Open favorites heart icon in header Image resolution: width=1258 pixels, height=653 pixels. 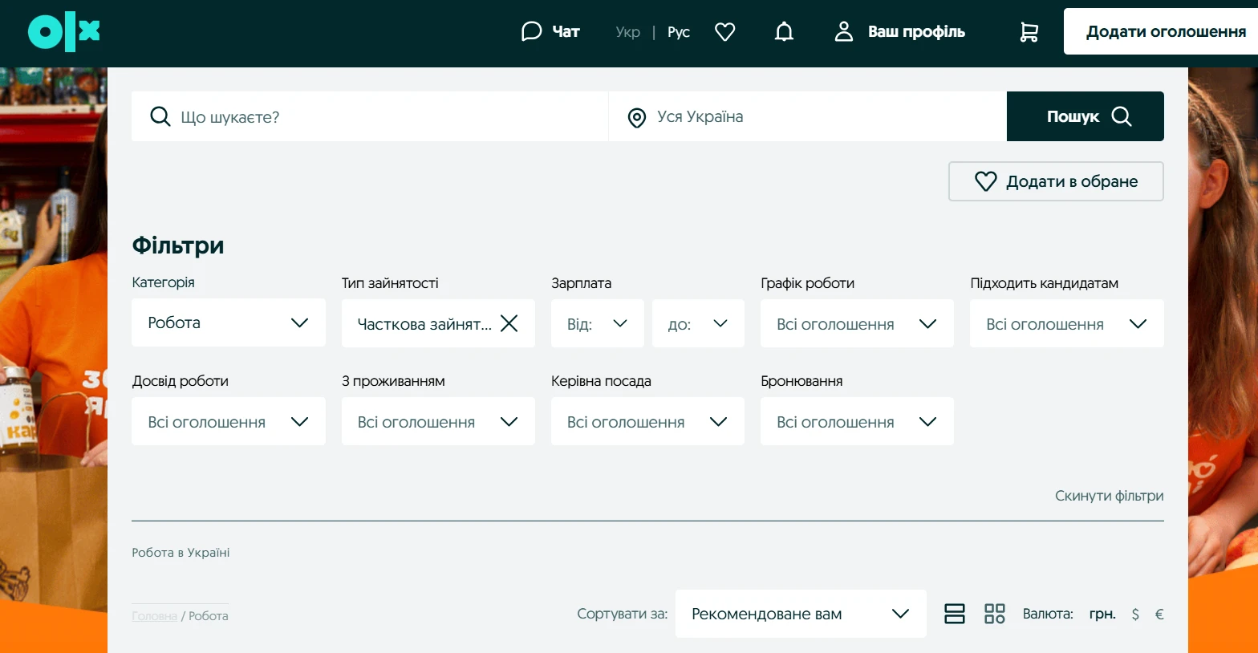pyautogui.click(x=725, y=32)
